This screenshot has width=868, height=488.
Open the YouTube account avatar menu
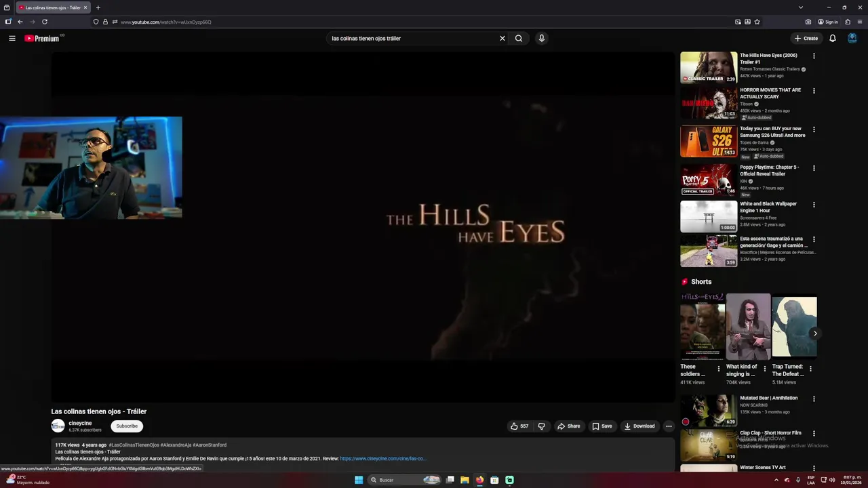coord(852,39)
